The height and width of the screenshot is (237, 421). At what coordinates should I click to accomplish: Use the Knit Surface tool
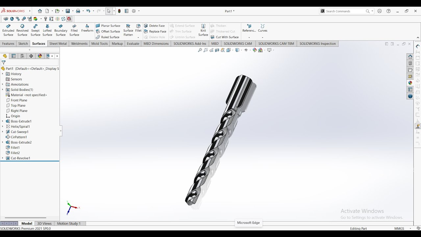203,30
